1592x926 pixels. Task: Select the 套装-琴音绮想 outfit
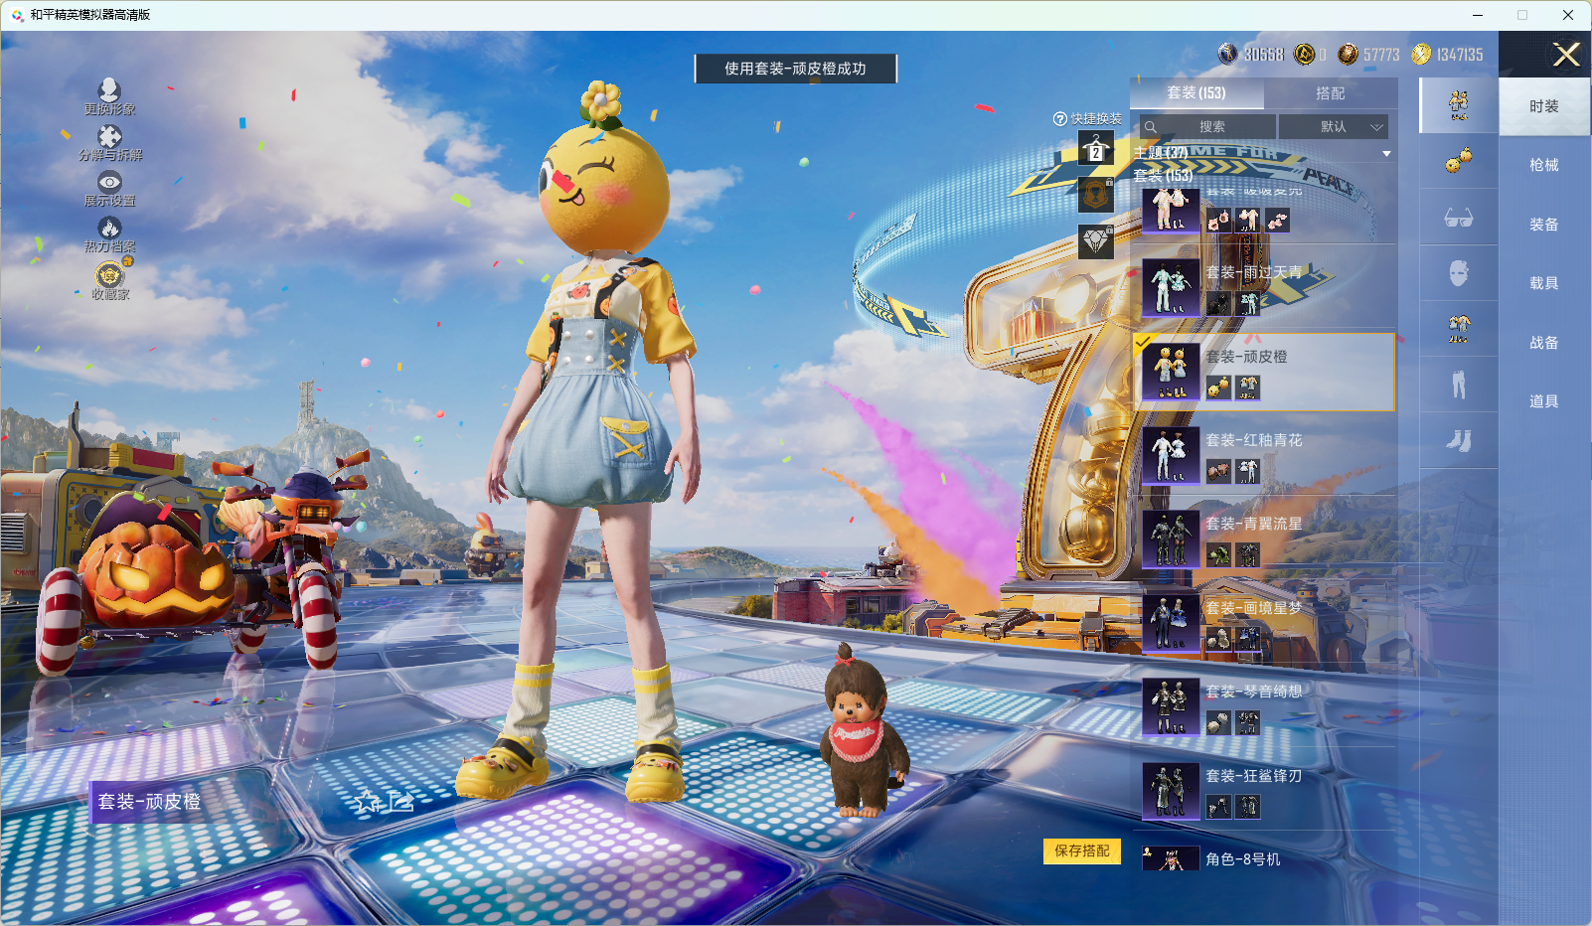[1264, 706]
